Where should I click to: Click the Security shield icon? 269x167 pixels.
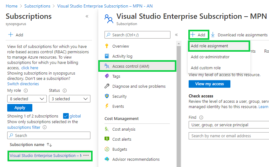tap(107, 96)
